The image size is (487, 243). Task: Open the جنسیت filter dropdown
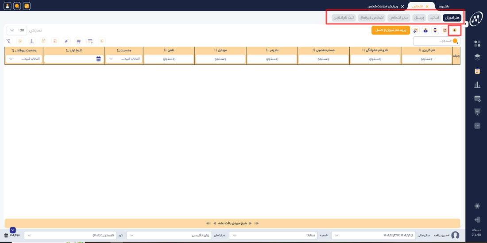(x=124, y=59)
